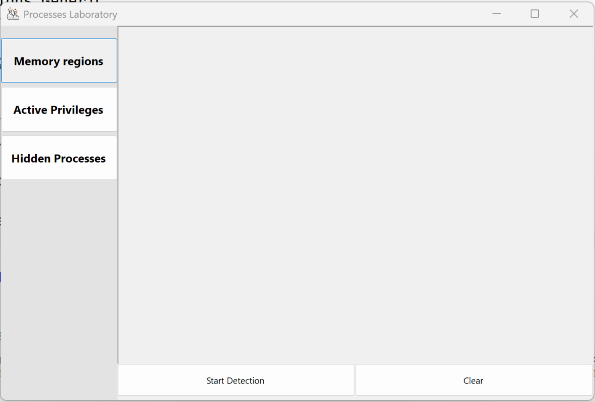Screen dimensions: 595x402
Task: Click the minimize icon on the title bar
Action: point(496,14)
